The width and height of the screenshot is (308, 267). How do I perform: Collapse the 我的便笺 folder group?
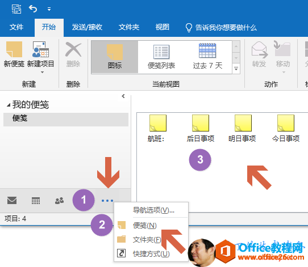tap(9, 105)
